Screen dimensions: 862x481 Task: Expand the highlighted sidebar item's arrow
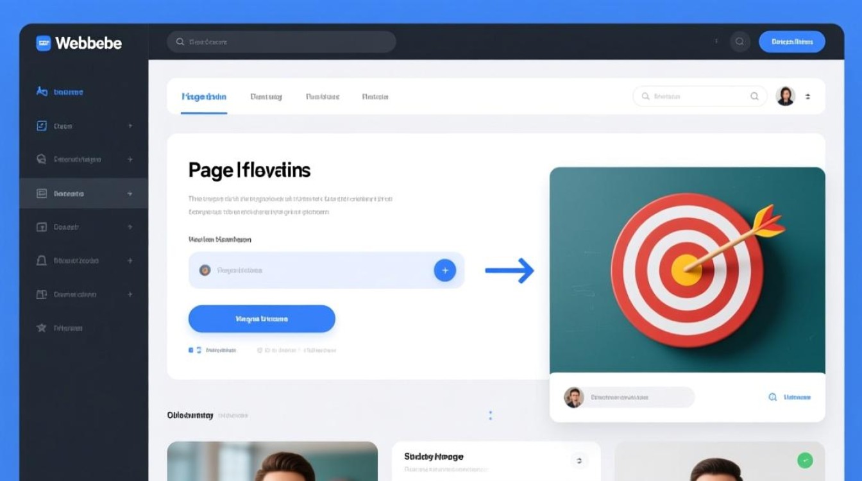[x=130, y=194]
